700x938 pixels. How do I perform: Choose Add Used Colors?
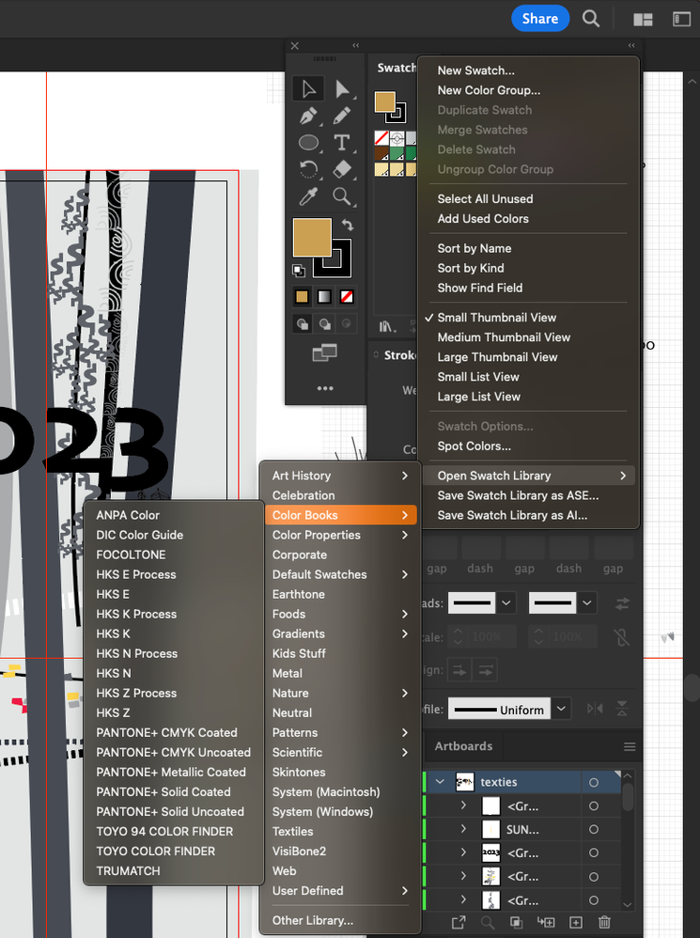click(528, 218)
